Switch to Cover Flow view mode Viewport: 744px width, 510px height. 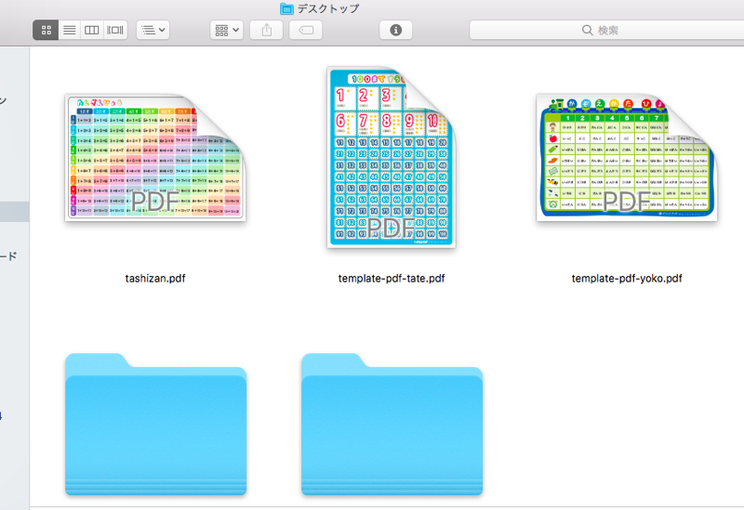[115, 30]
